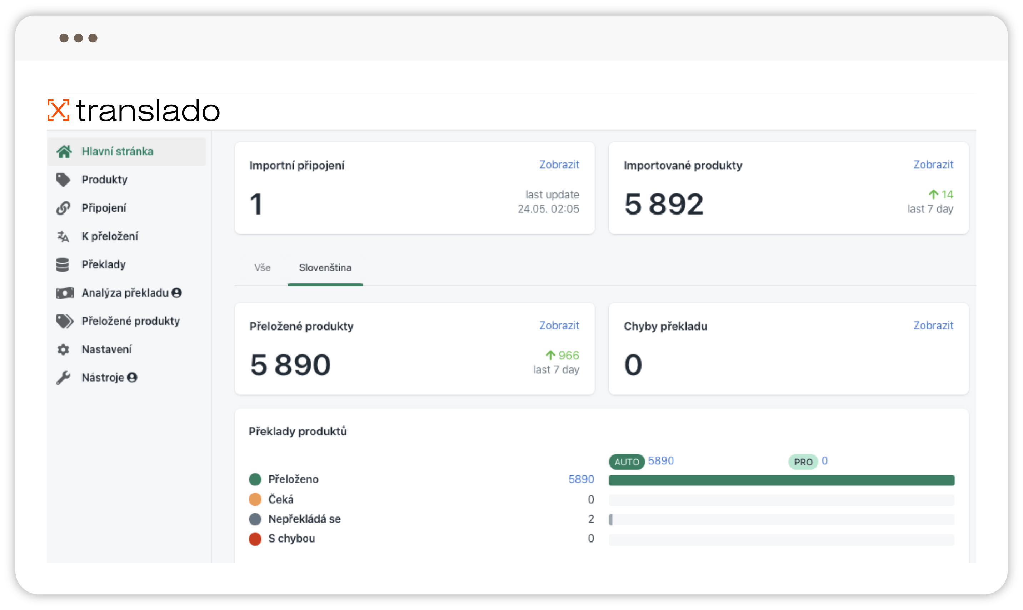Image resolution: width=1023 pixels, height=610 pixels.
Task: Open Zobrazit link in Importní připojení card
Action: click(x=559, y=165)
